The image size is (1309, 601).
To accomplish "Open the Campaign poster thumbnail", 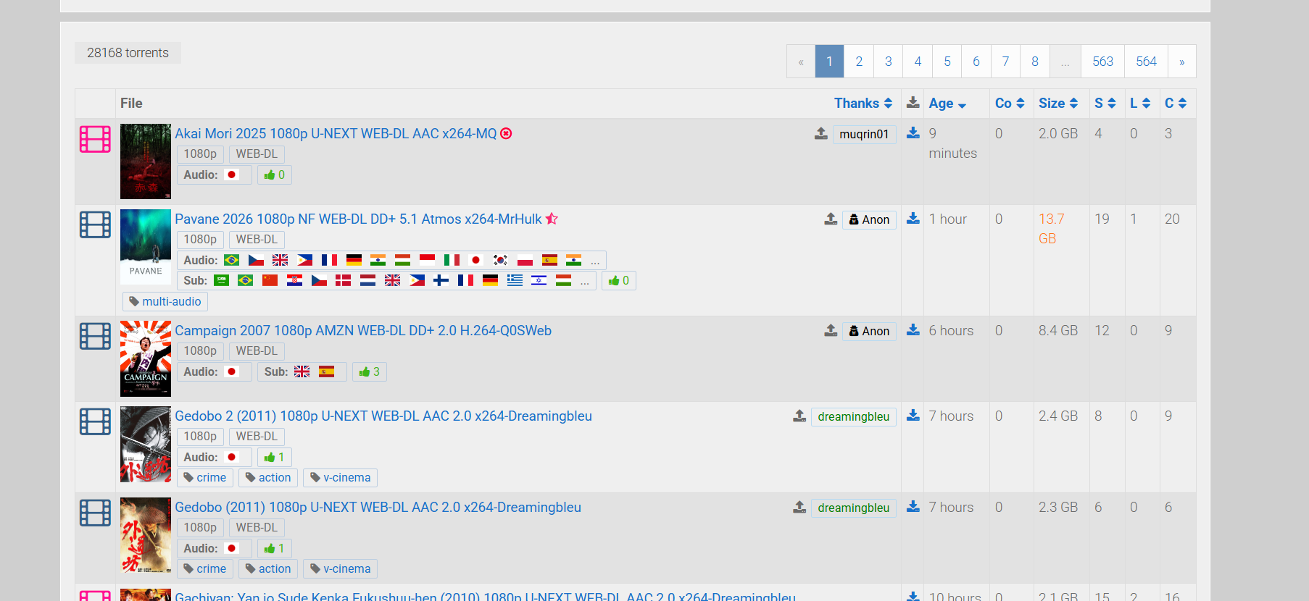I will (146, 358).
